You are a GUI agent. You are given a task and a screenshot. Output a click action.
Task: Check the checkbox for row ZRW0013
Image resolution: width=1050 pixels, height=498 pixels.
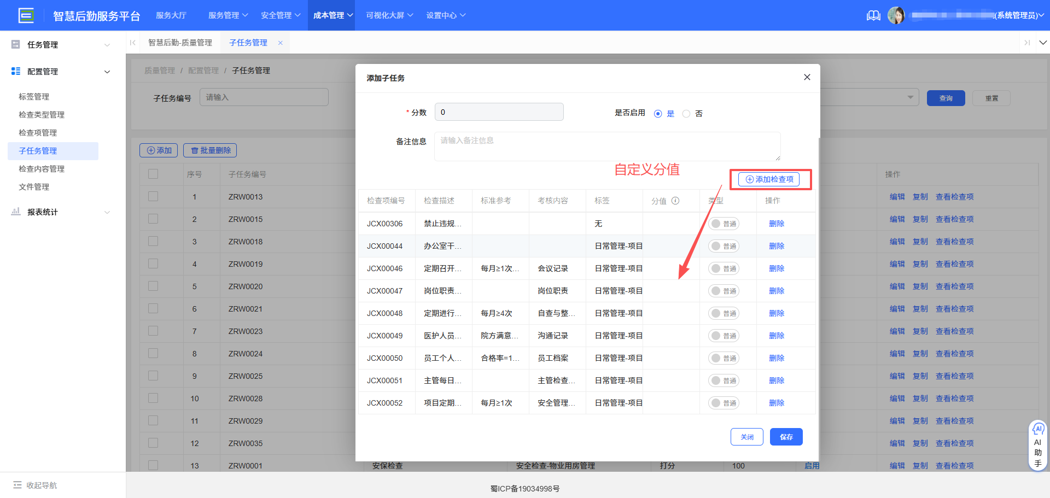pyautogui.click(x=153, y=196)
